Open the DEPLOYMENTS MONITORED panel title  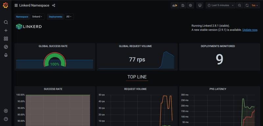coord(218,46)
